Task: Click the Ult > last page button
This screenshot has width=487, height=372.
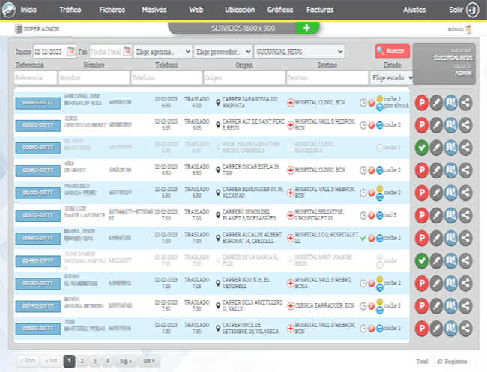Action: tap(149, 361)
